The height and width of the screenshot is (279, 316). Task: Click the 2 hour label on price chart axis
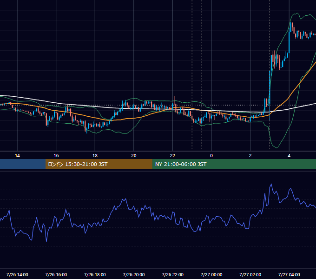(x=250, y=156)
